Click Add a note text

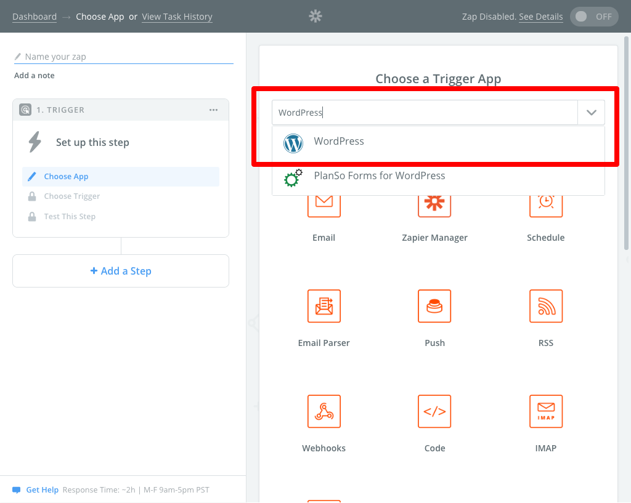(35, 76)
